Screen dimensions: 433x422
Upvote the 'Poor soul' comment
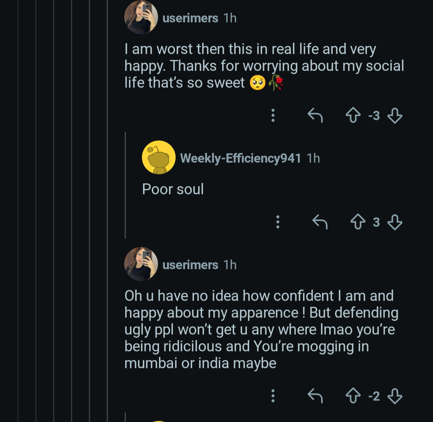coord(358,222)
